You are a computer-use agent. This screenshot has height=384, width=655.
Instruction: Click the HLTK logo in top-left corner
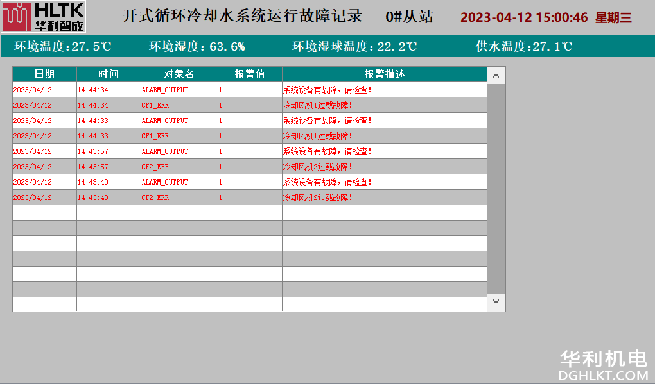[x=43, y=17]
